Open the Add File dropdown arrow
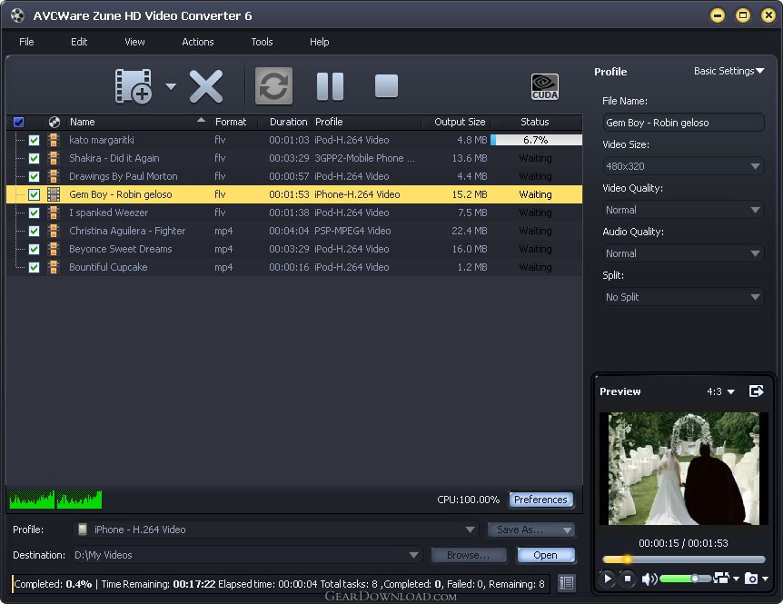 [x=171, y=87]
